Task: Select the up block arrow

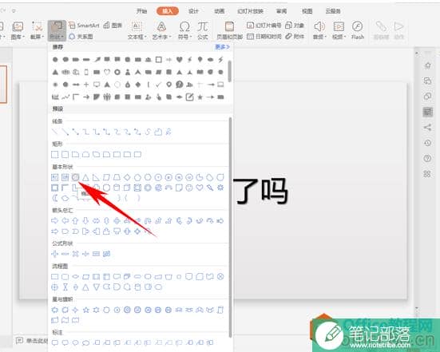Action: tap(75, 221)
